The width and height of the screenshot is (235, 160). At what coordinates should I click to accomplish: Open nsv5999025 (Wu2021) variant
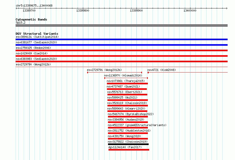(x=122, y=97)
